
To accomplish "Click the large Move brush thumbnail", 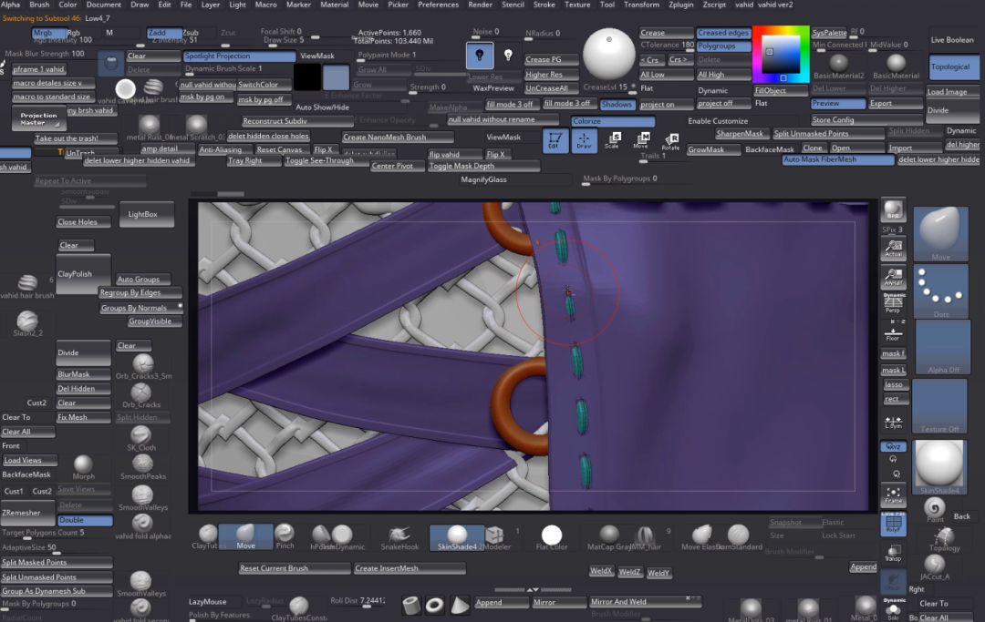I will [x=940, y=234].
